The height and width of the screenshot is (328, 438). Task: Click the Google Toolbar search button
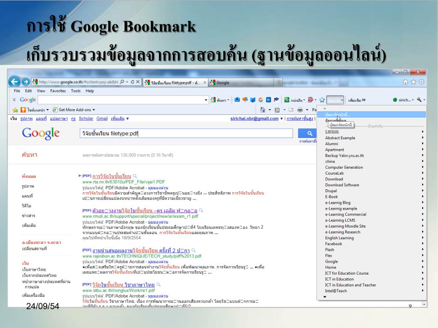point(220,100)
